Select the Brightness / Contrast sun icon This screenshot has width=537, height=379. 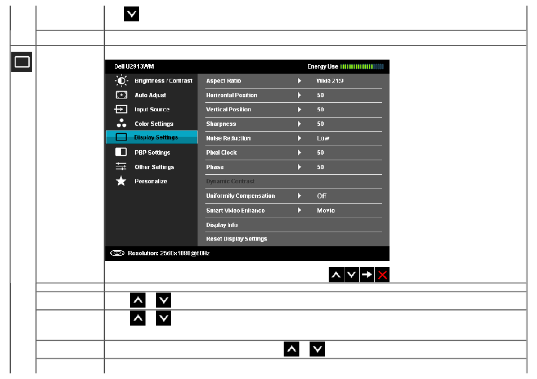pyautogui.click(x=121, y=81)
